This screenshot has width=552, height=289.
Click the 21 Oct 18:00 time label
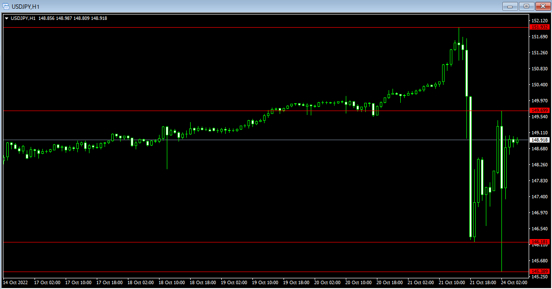483,283
